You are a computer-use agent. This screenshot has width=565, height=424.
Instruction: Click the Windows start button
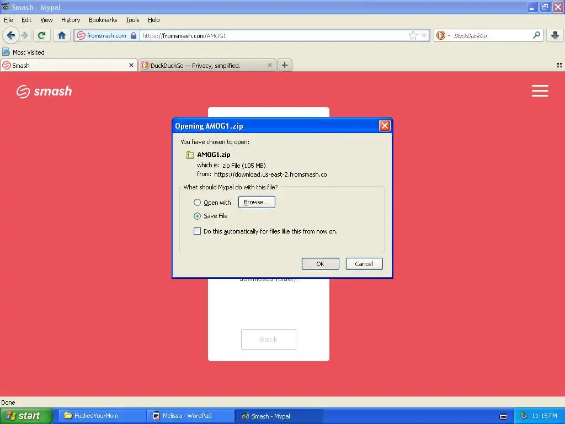point(26,416)
